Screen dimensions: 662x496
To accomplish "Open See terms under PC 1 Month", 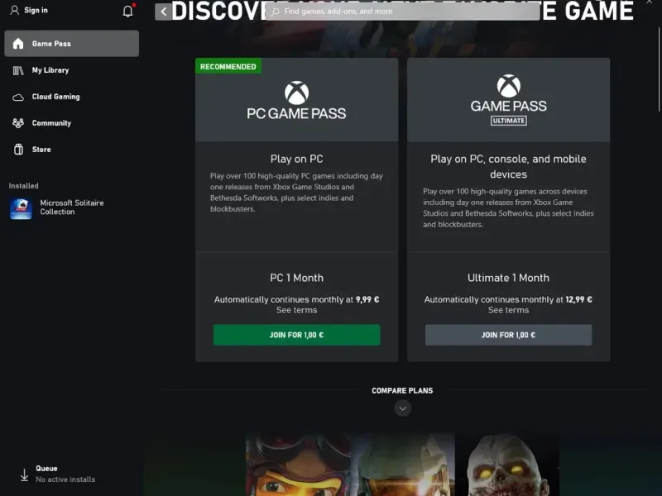I will pyautogui.click(x=296, y=310).
